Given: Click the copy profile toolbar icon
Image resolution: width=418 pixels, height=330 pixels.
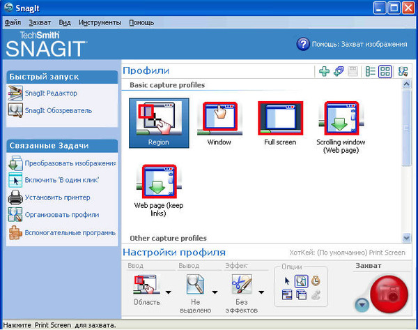Looking at the screenshot, I should coord(339,71).
